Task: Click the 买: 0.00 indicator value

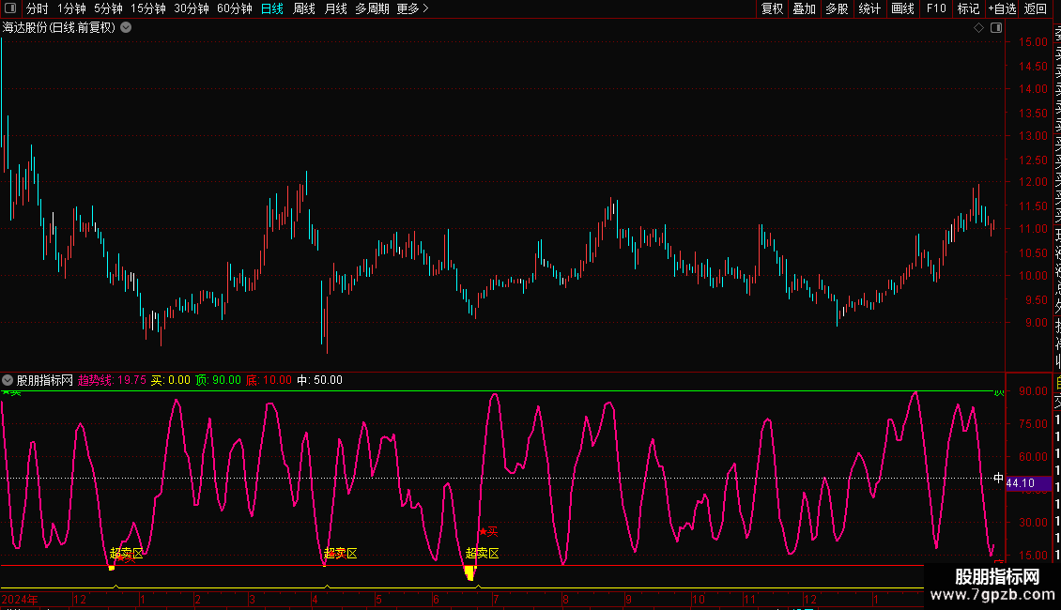Action: [x=171, y=380]
